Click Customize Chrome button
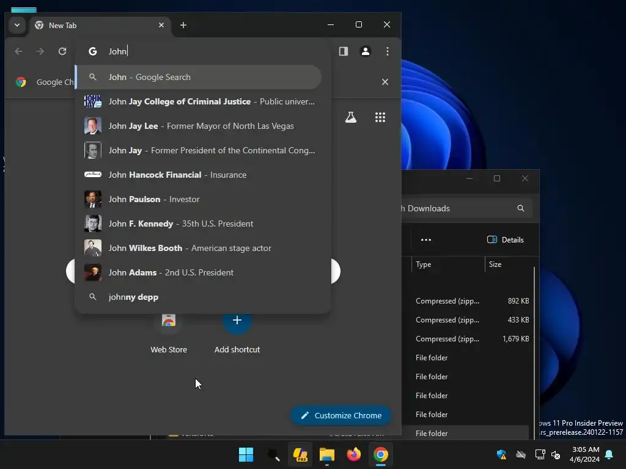The image size is (626, 469). [x=341, y=415]
